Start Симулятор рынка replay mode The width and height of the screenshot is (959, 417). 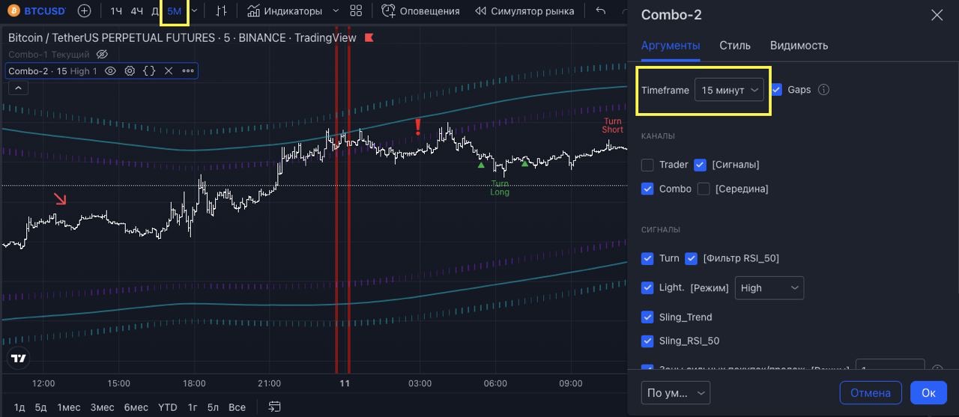524,11
